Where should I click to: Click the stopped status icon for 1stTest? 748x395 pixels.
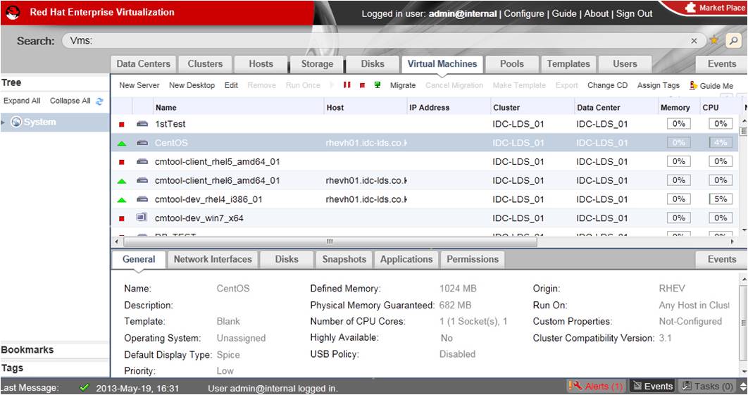coord(122,125)
